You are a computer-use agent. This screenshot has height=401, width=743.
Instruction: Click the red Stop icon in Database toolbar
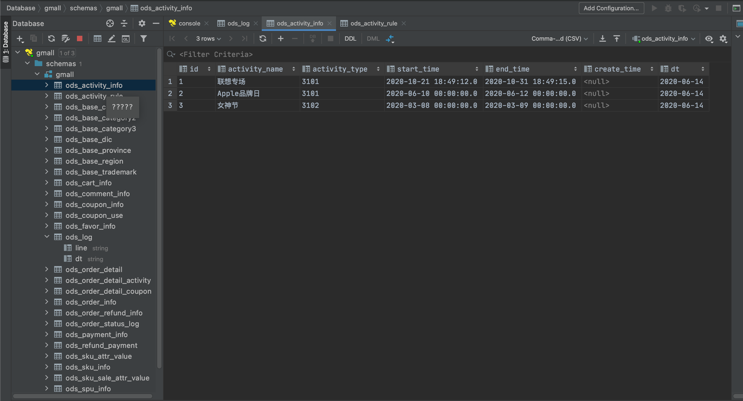(80, 38)
